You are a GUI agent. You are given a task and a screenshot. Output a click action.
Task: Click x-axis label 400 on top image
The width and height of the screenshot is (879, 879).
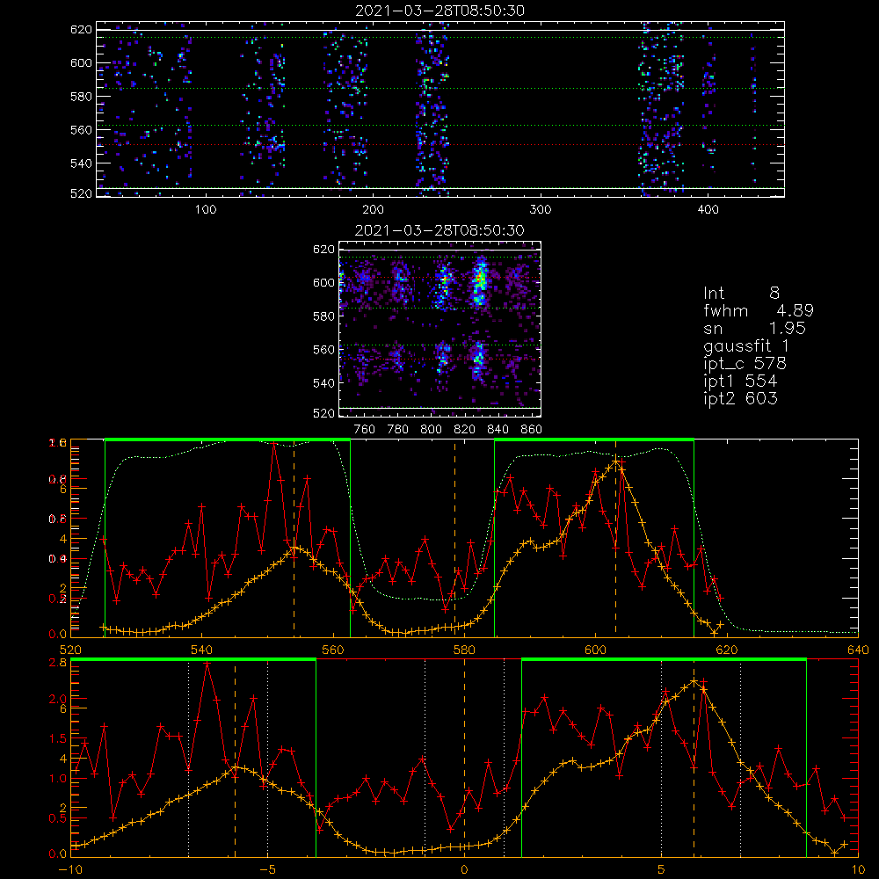pyautogui.click(x=708, y=210)
